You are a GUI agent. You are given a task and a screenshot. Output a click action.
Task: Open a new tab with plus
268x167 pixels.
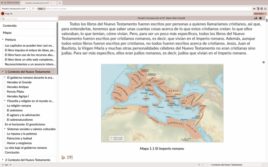coord(60,3)
